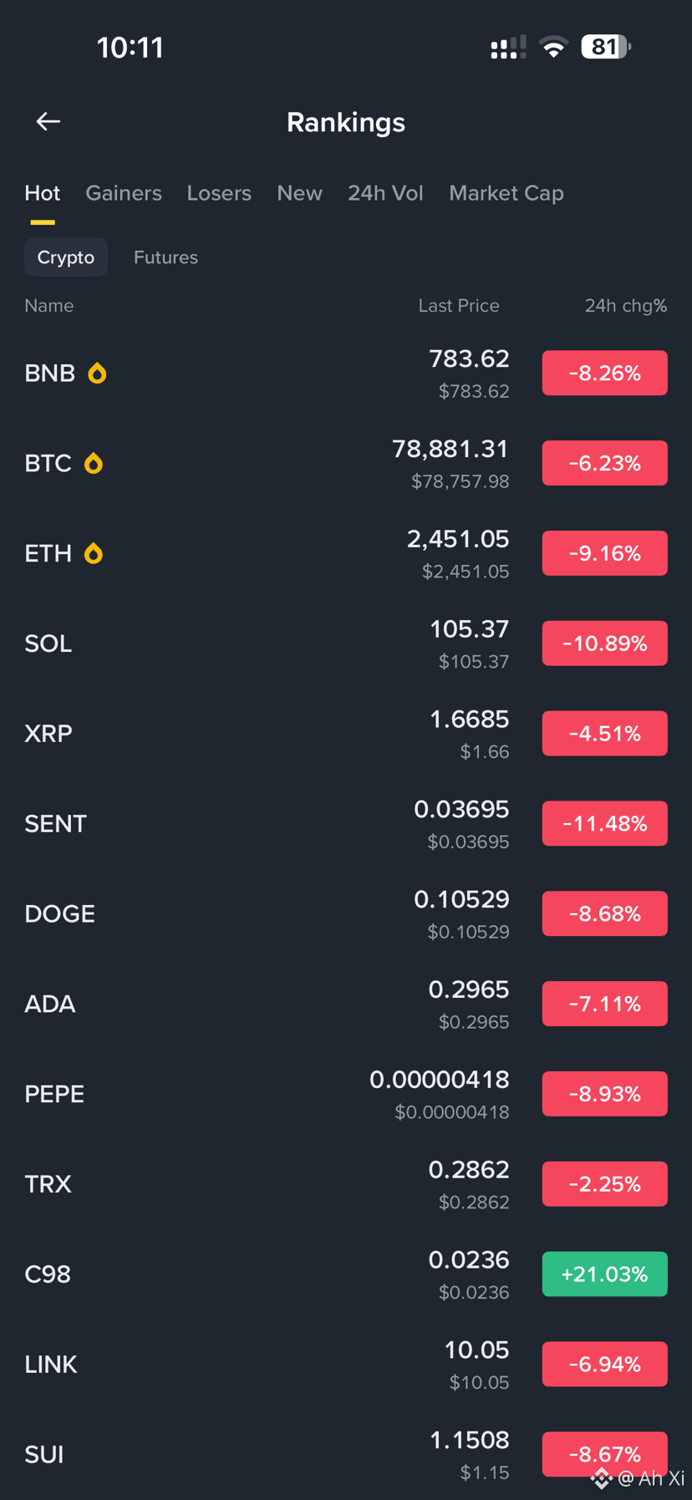Switch to the Gainers tab
Screen dimensions: 692x1500
(x=124, y=193)
